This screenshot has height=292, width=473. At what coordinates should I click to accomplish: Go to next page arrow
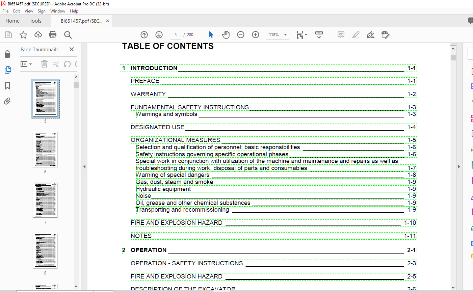[x=159, y=35]
